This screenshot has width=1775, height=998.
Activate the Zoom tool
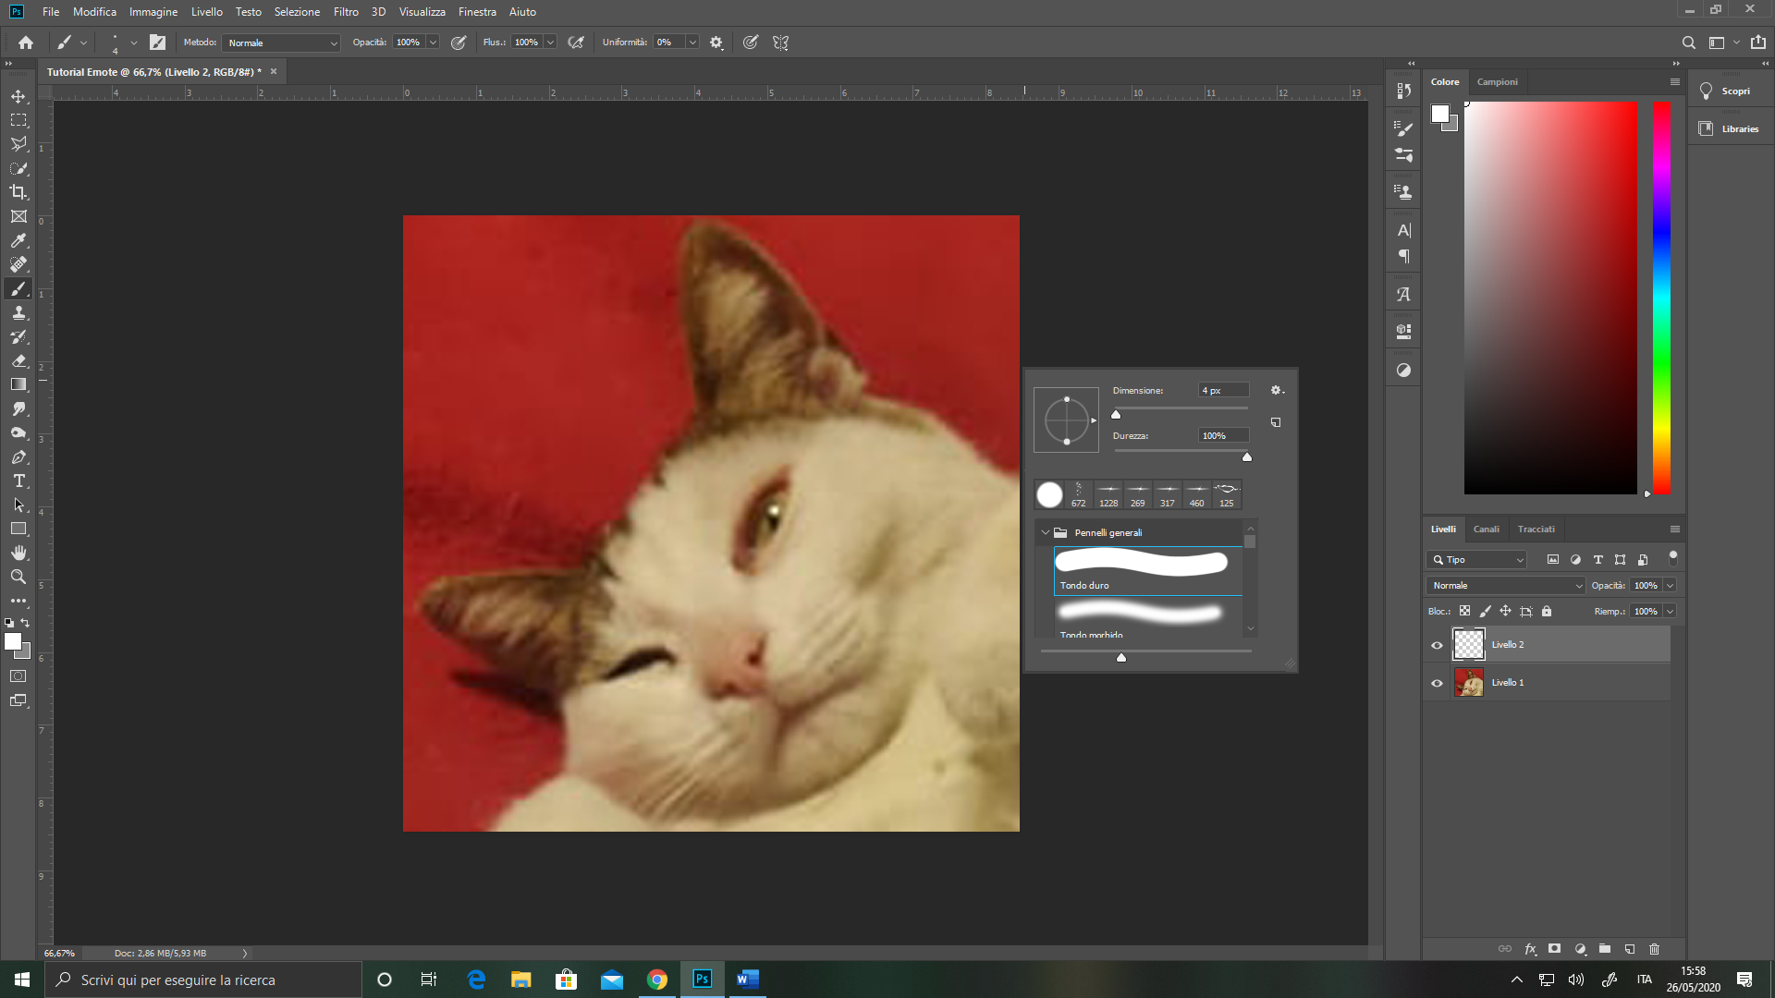[18, 577]
